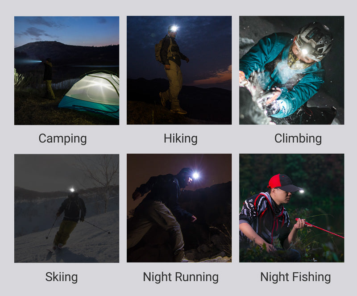
Task: Click the Camping caption
Action: (x=62, y=138)
